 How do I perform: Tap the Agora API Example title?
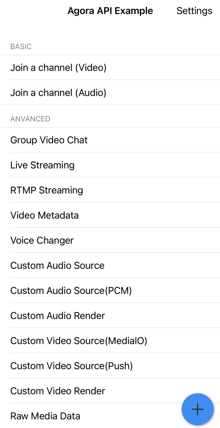pos(110,11)
